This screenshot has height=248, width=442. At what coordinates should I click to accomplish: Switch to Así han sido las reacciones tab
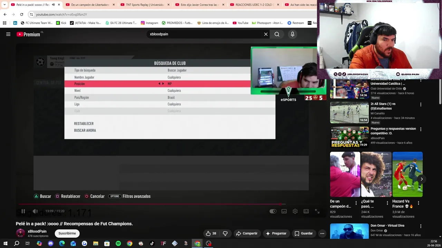[x=300, y=5]
